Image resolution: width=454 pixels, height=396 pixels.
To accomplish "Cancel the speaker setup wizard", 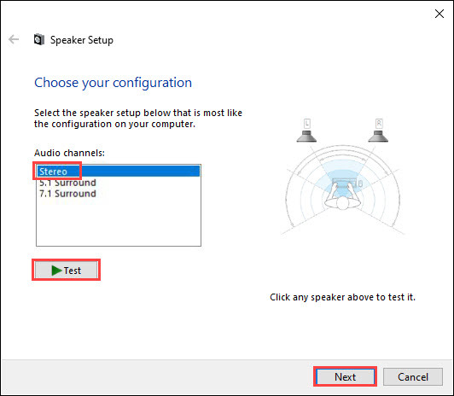I will click(413, 376).
